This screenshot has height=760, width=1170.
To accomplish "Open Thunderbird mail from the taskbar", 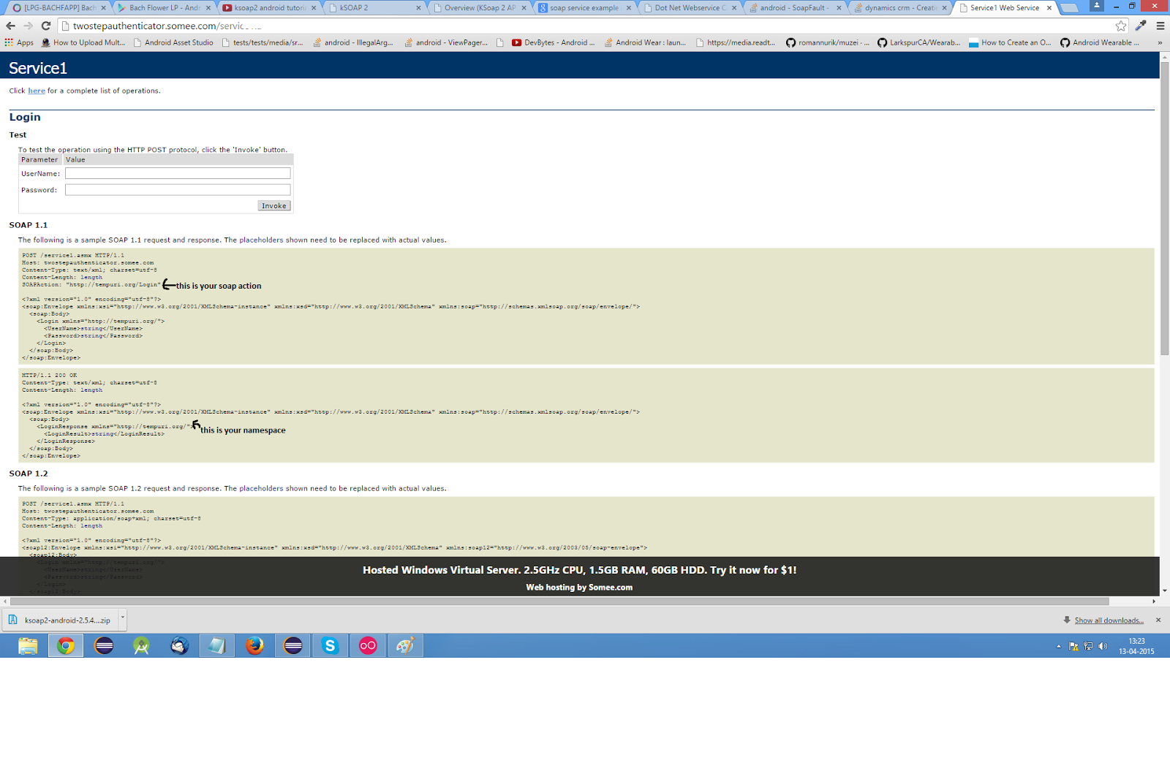I will click(x=179, y=645).
